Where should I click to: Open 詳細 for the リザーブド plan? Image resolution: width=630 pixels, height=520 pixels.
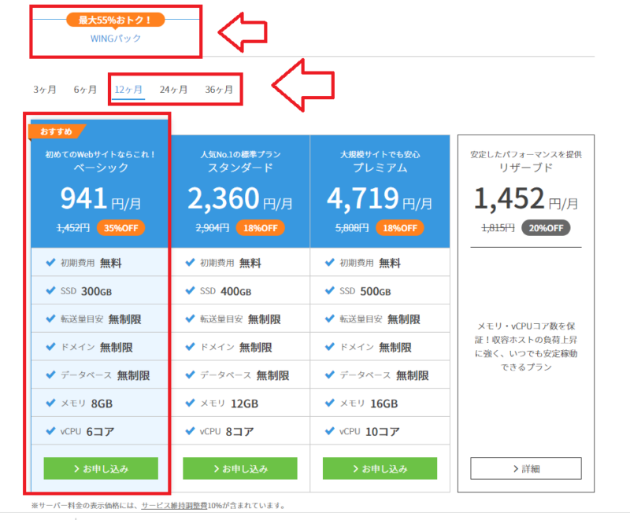coord(525,468)
